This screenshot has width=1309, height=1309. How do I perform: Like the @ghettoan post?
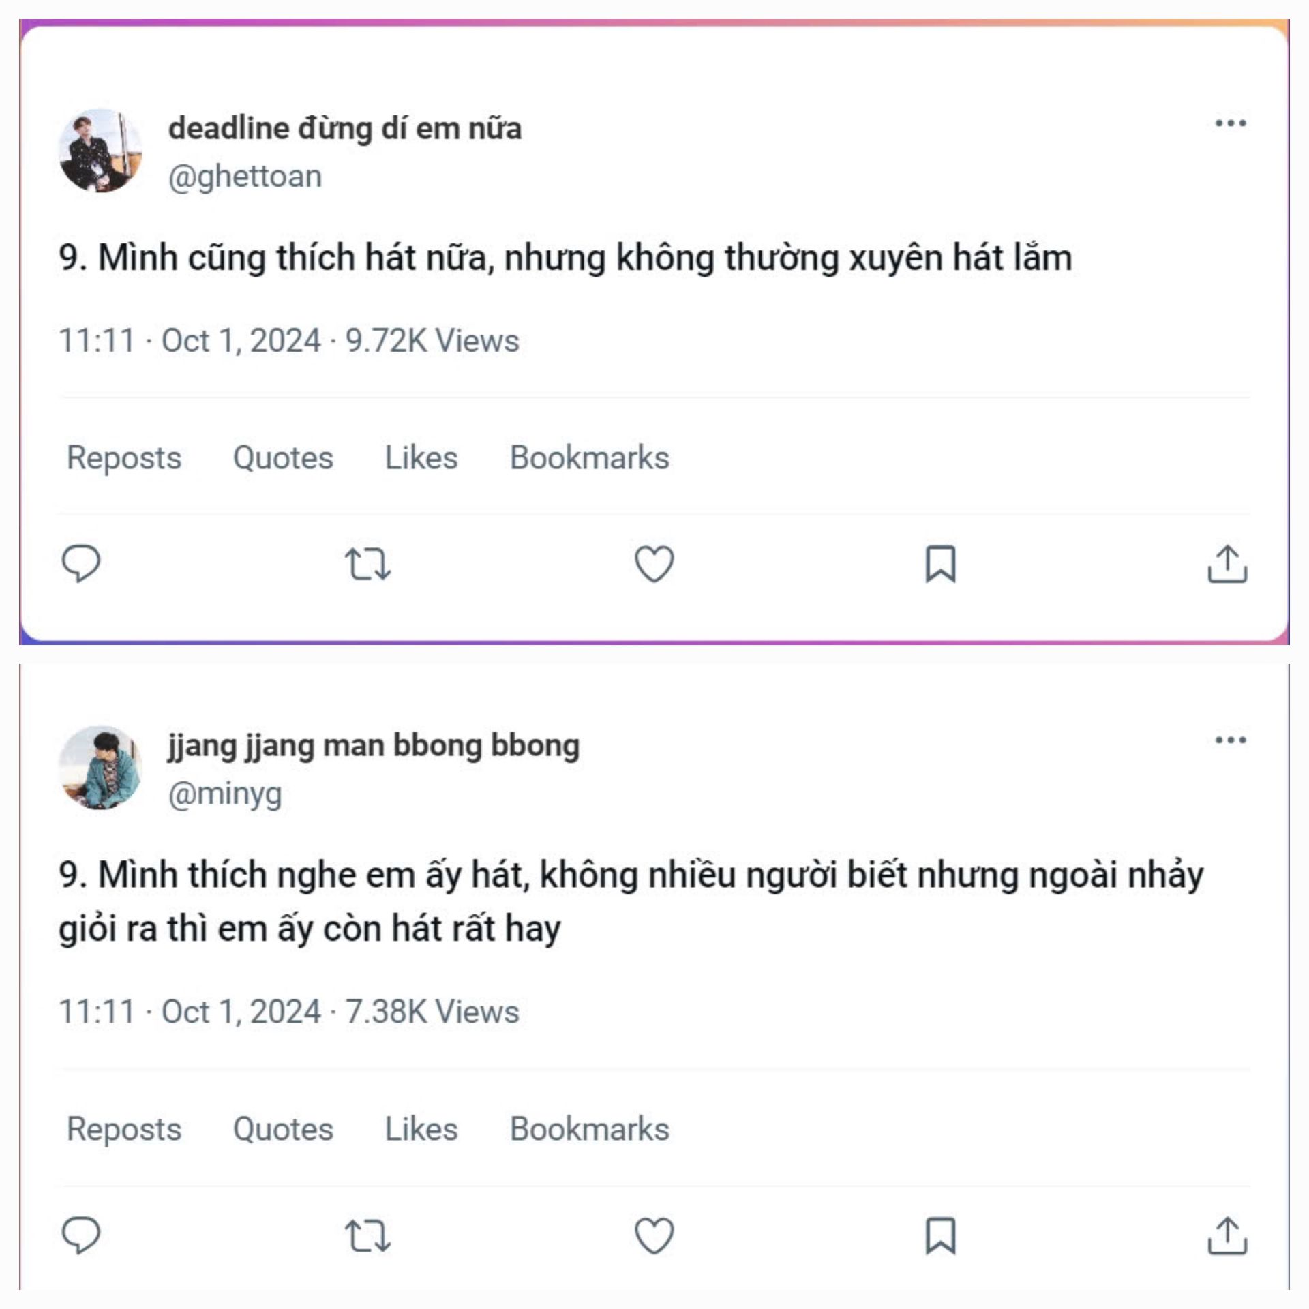click(654, 564)
